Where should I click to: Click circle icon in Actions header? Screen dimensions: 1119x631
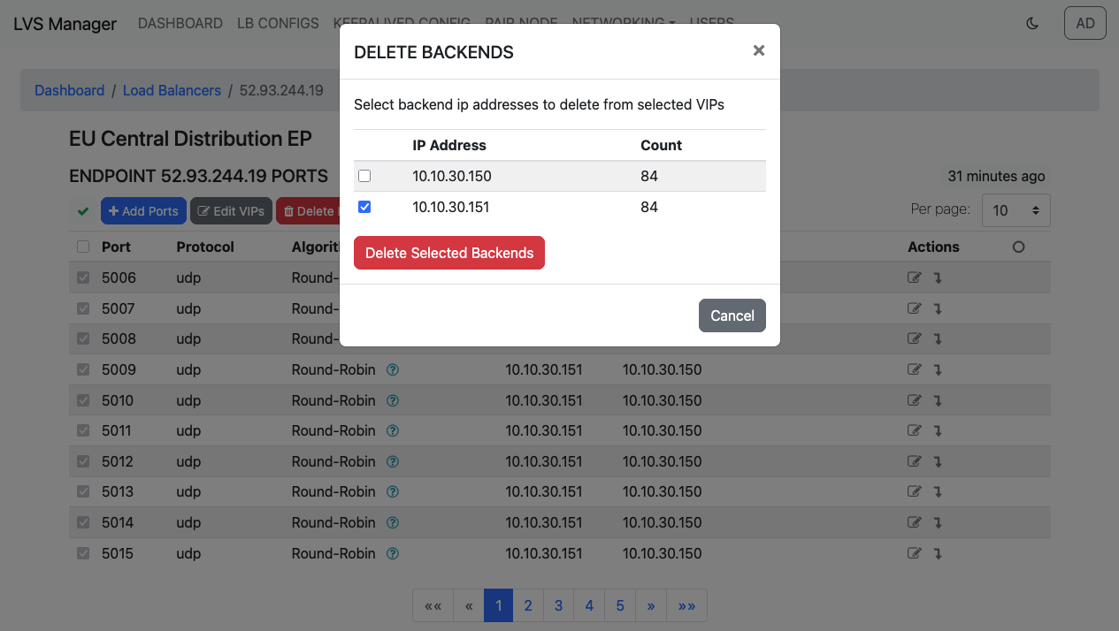1018,247
